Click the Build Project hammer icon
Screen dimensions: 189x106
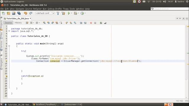pos(58,13)
